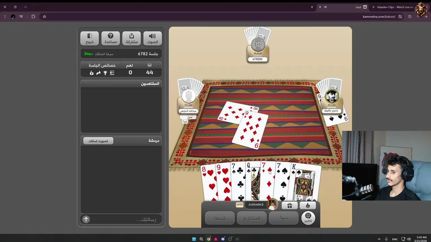Open a new browser tab with plus
Image resolution: width=431 pixels, height=242 pixels.
pos(312,7)
